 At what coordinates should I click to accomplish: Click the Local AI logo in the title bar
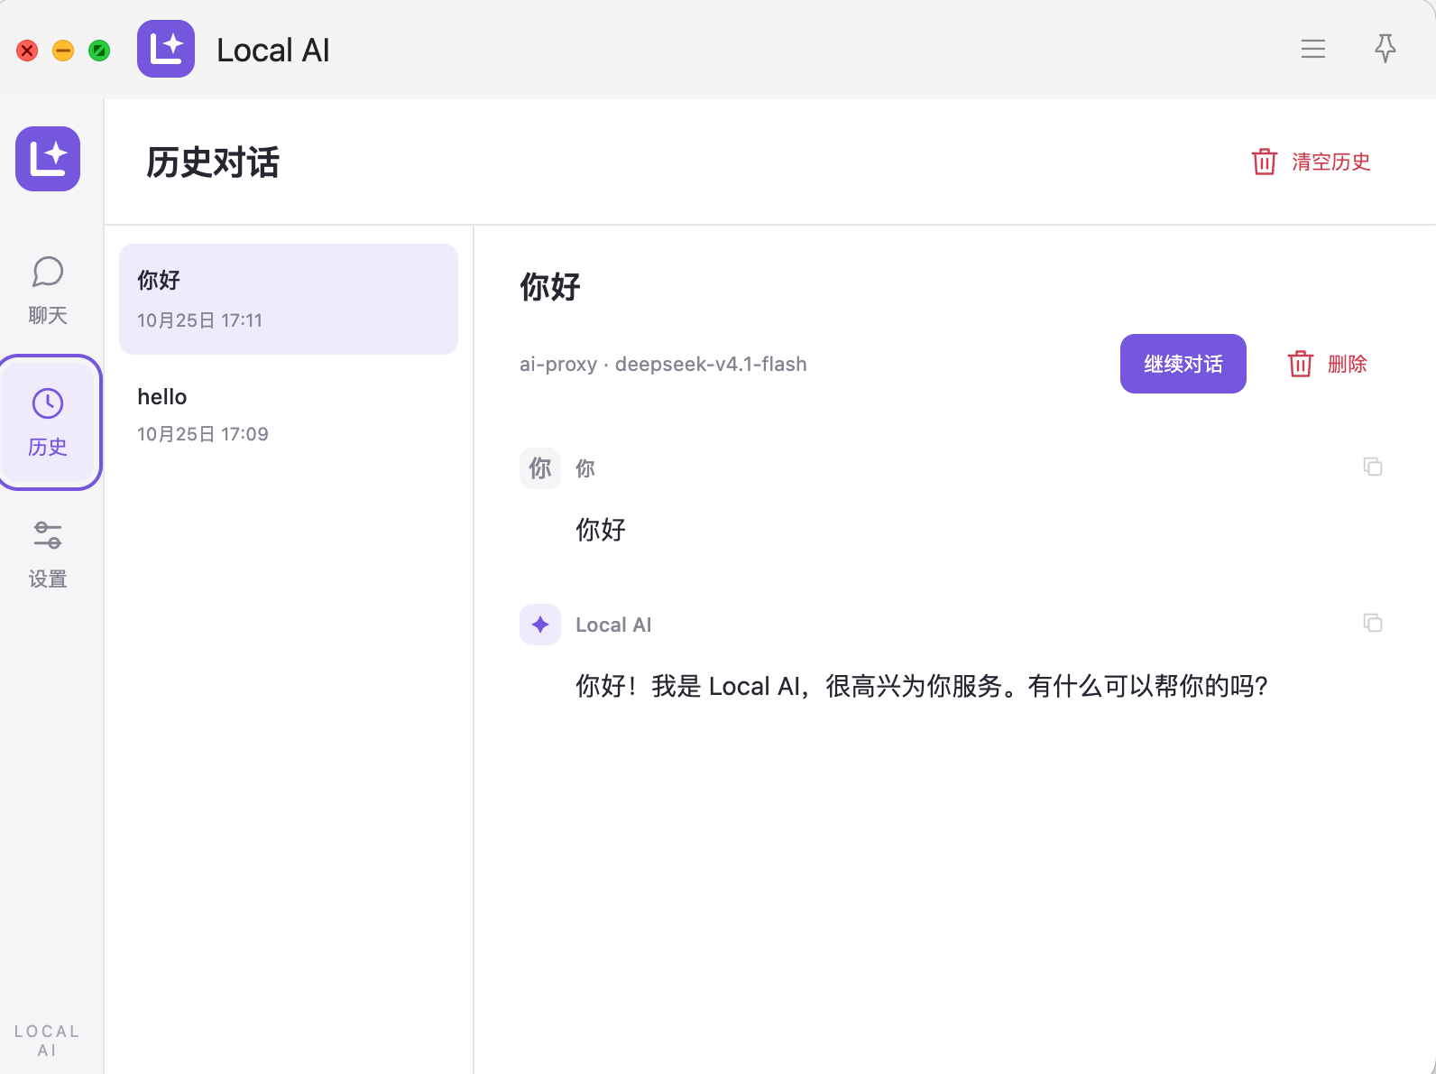(166, 49)
